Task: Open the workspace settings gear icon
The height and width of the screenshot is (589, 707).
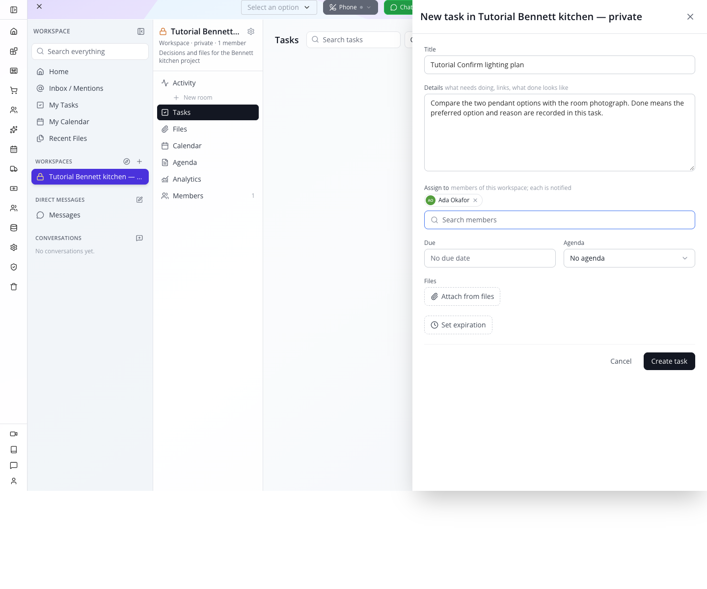Action: click(251, 31)
